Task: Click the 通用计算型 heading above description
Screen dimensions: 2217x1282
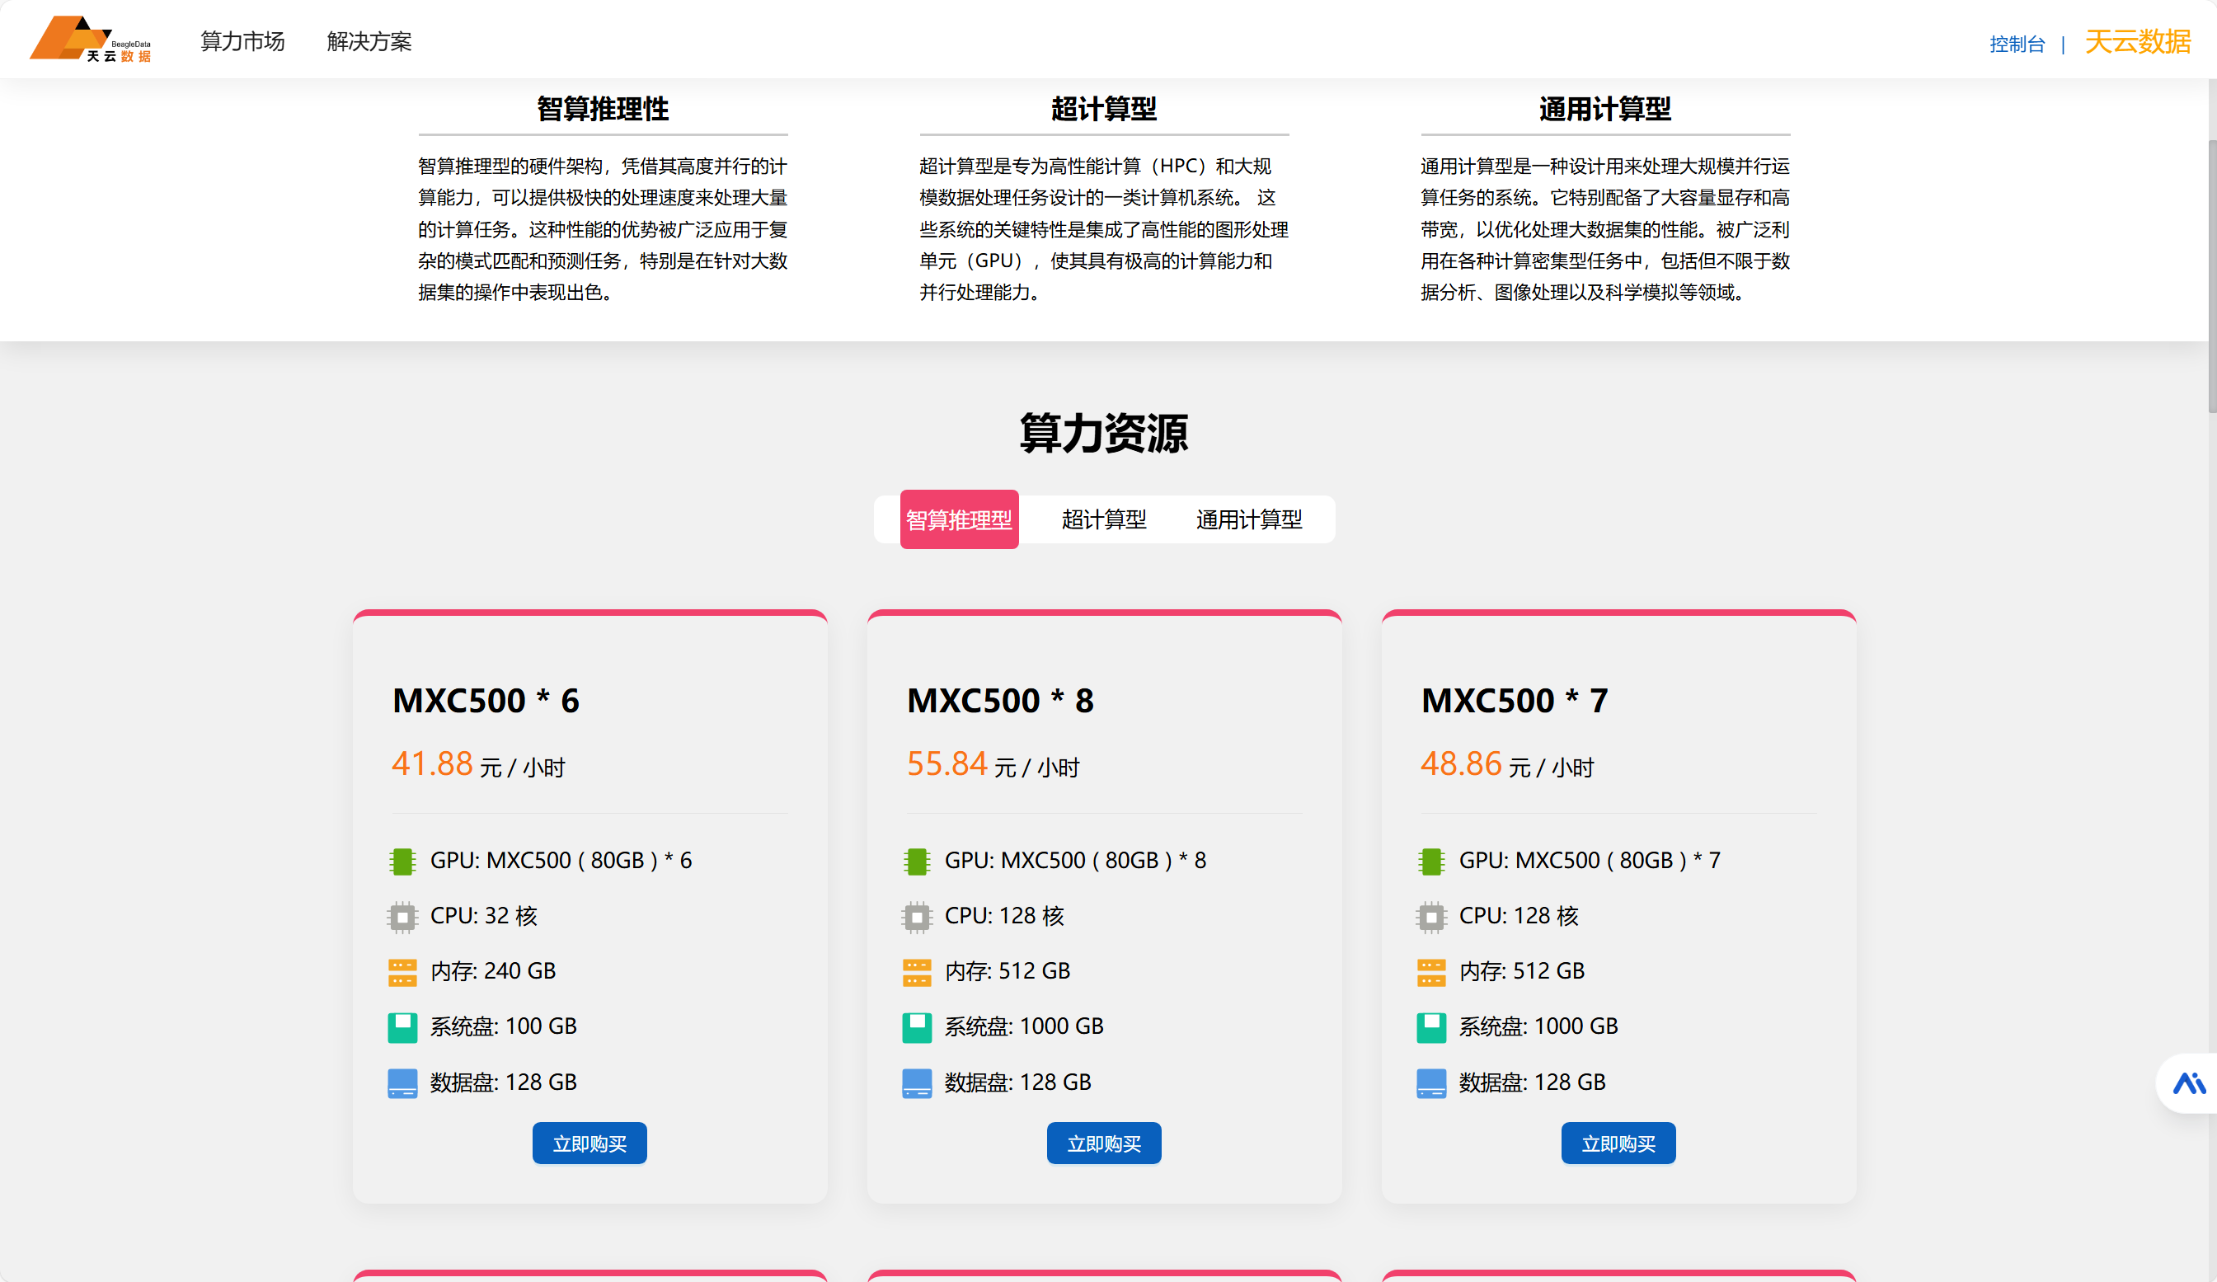Action: (1604, 108)
